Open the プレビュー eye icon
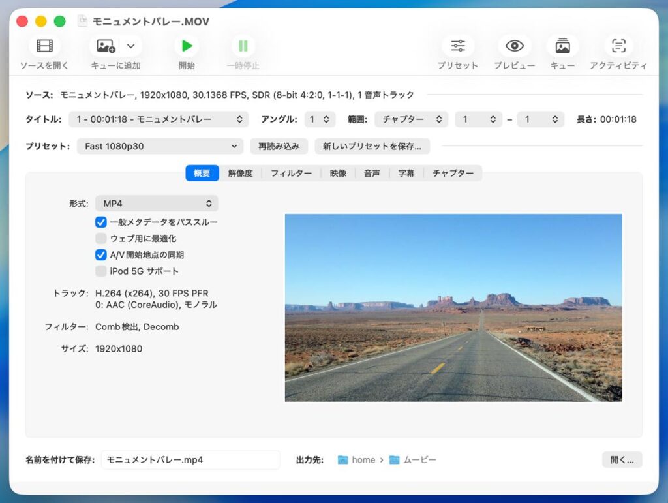The image size is (668, 503). (x=515, y=46)
